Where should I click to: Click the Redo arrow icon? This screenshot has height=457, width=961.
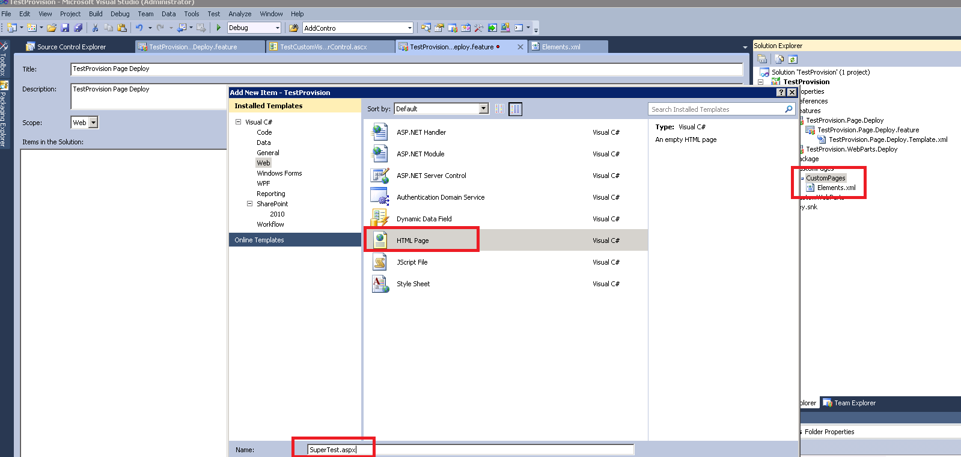(x=160, y=28)
